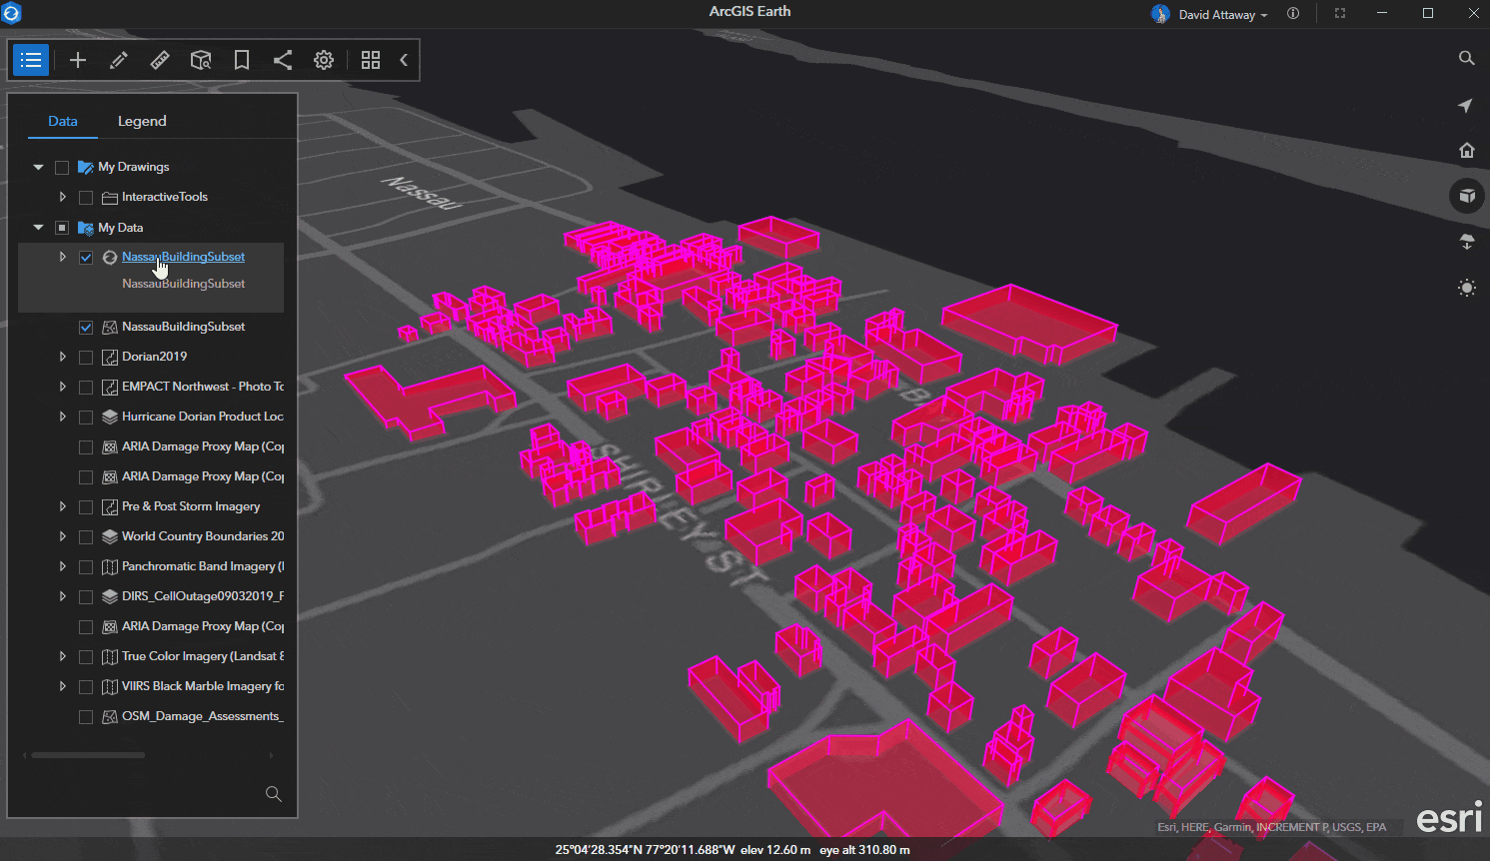Open the Measure ruler tool
This screenshot has width=1490, height=861.
(x=160, y=60)
